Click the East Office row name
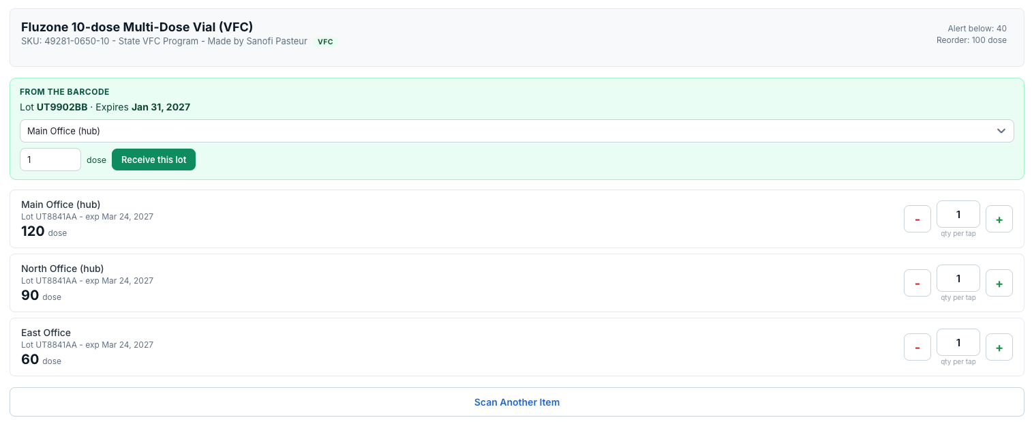 [46, 333]
